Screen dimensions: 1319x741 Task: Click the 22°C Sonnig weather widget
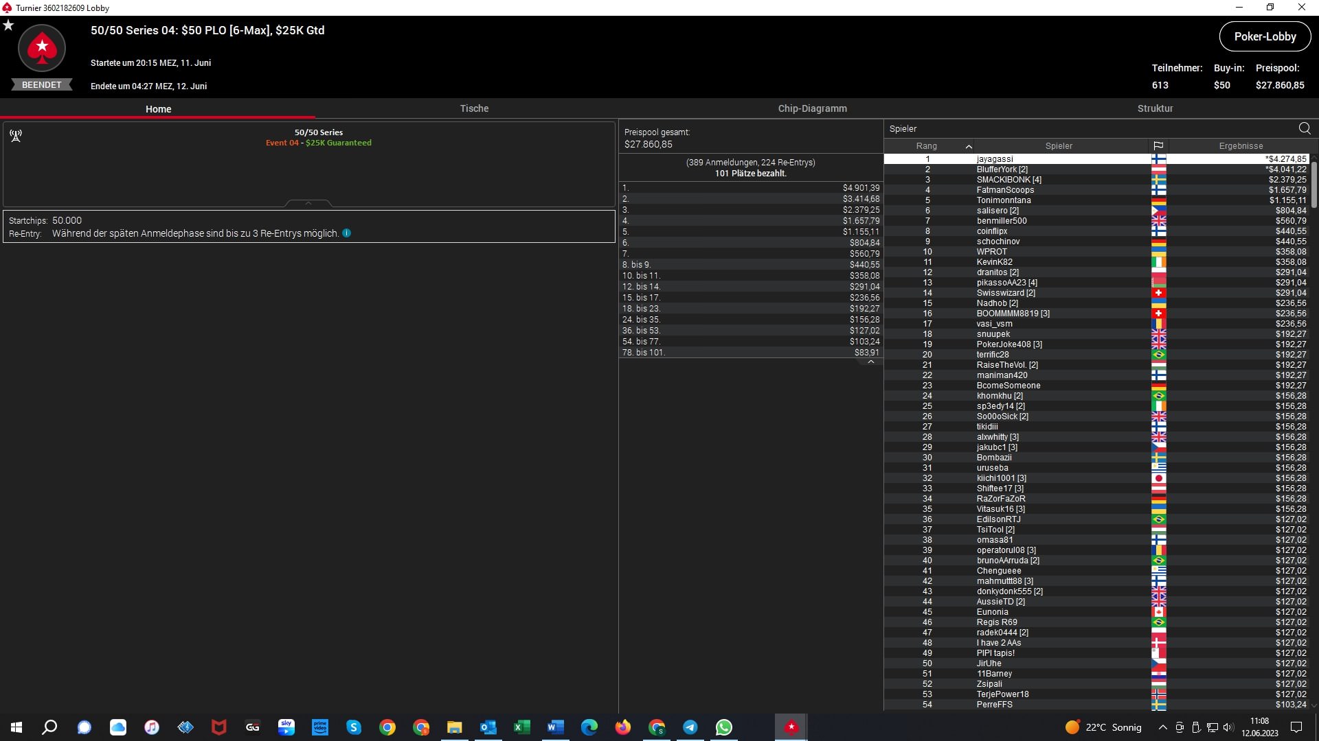point(1103,727)
